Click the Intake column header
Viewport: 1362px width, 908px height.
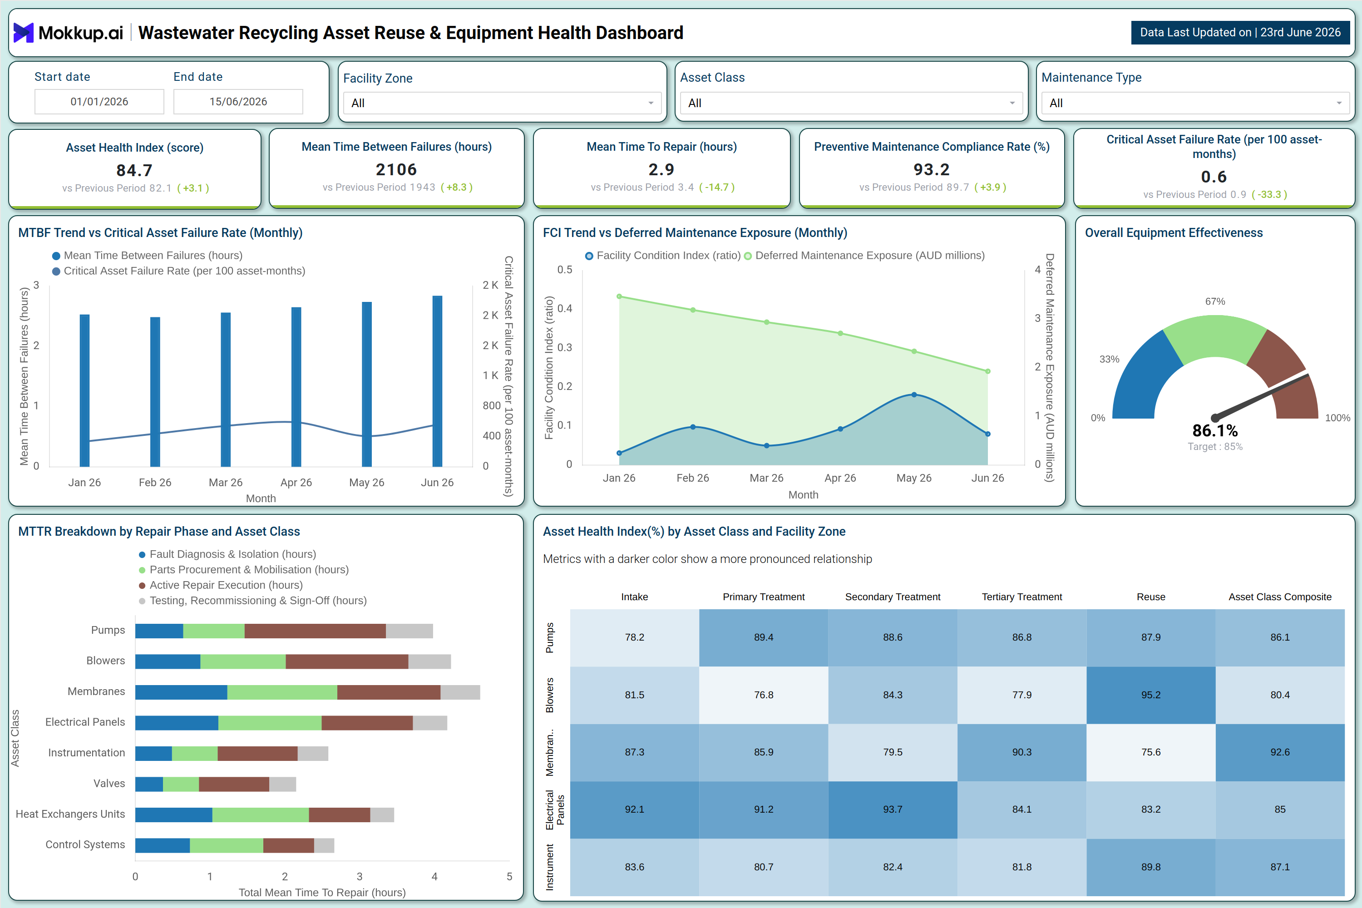[x=635, y=597]
